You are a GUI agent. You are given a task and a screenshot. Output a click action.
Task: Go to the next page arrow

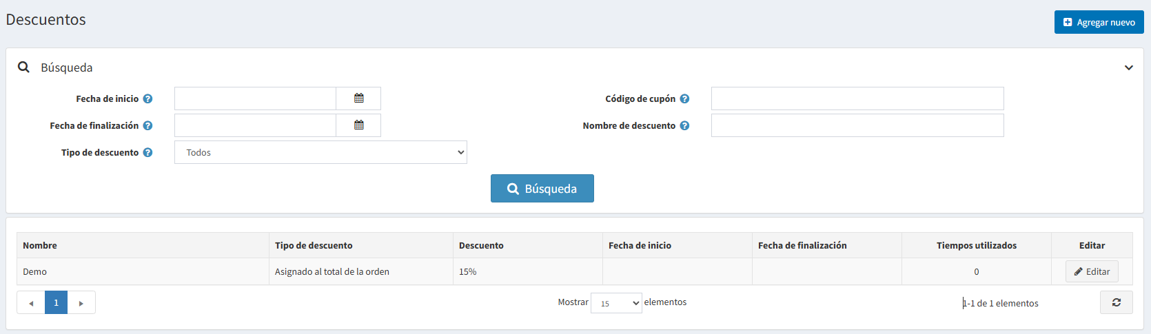click(x=81, y=302)
